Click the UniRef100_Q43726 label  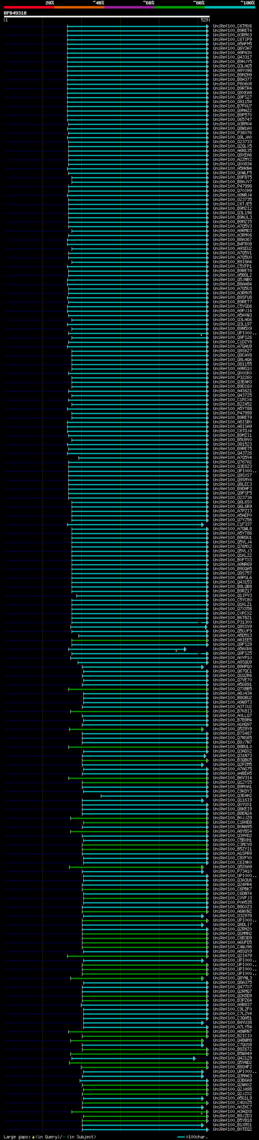pyautogui.click(x=232, y=453)
